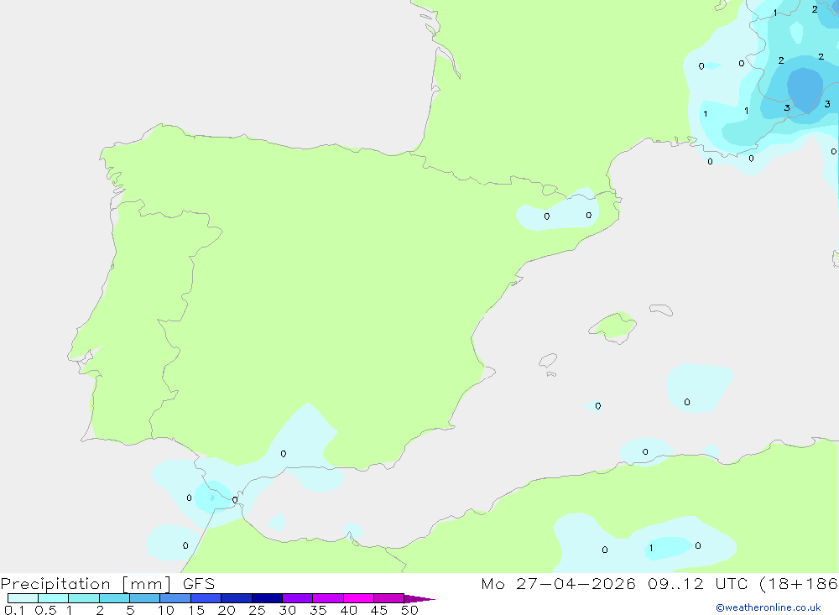This screenshot has height=615, width=839.
Task: Choose the 20–25 mm dark blue swatch
Action: coord(236,598)
